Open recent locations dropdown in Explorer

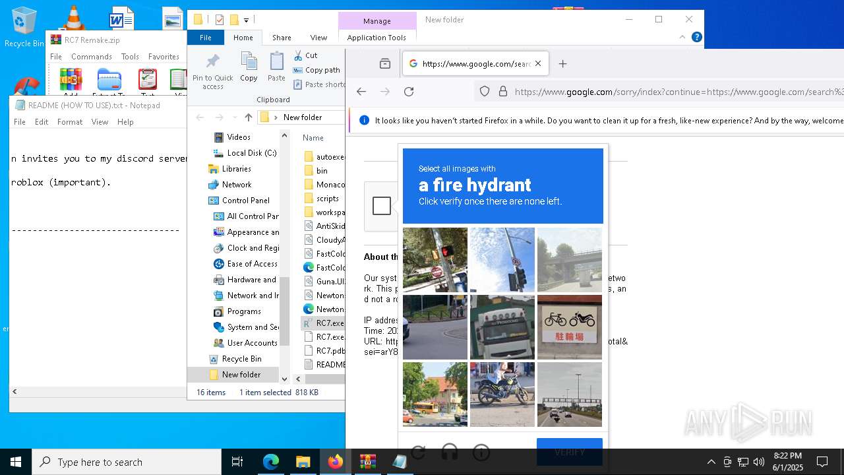235,117
